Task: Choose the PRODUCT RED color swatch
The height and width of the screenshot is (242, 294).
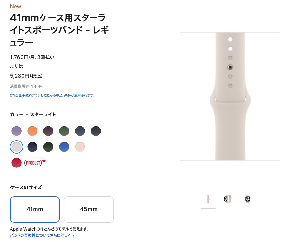Action: coord(17,163)
